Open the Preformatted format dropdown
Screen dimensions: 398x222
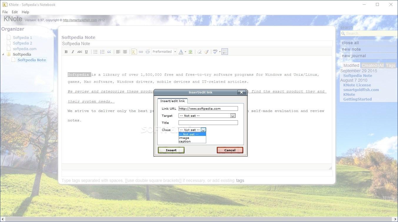[x=164, y=52]
